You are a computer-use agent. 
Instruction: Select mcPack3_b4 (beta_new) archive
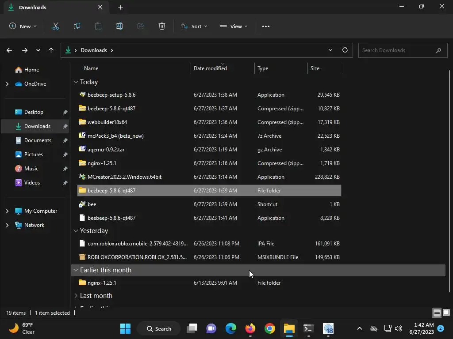(209, 136)
